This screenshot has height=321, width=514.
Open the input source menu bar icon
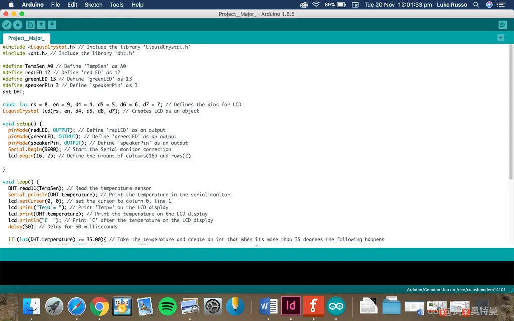coord(355,4)
